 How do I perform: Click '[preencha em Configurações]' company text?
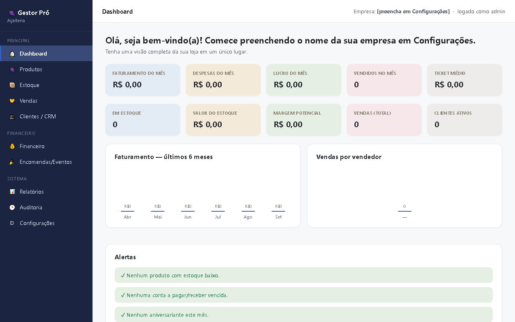[413, 12]
